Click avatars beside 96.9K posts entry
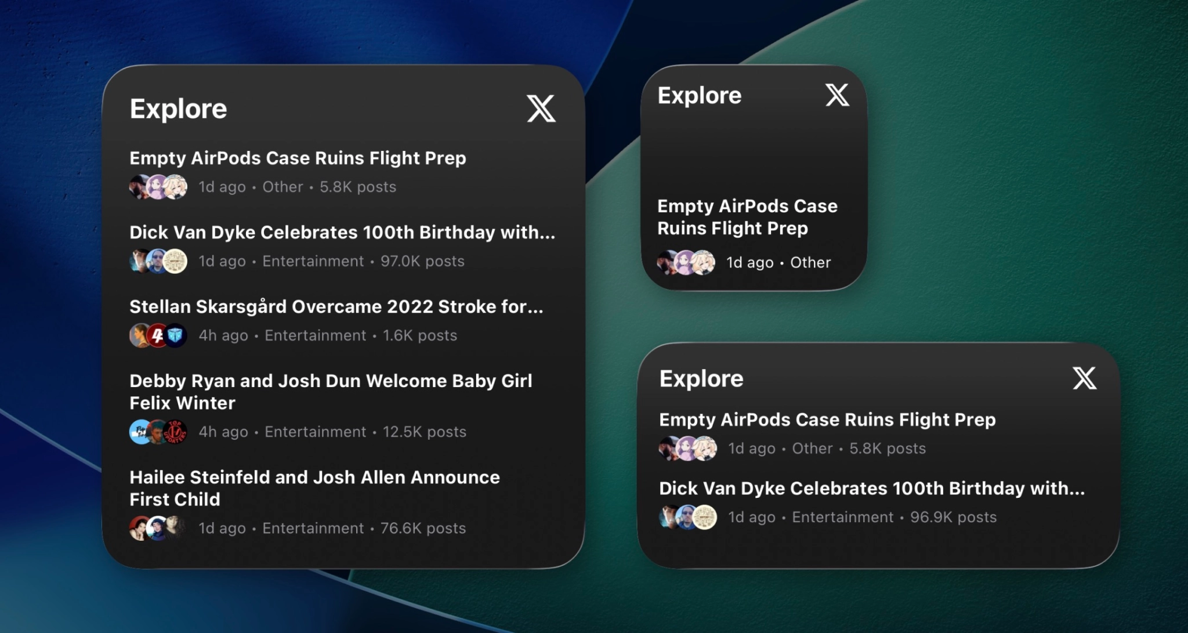Image resolution: width=1188 pixels, height=633 pixels. (688, 517)
